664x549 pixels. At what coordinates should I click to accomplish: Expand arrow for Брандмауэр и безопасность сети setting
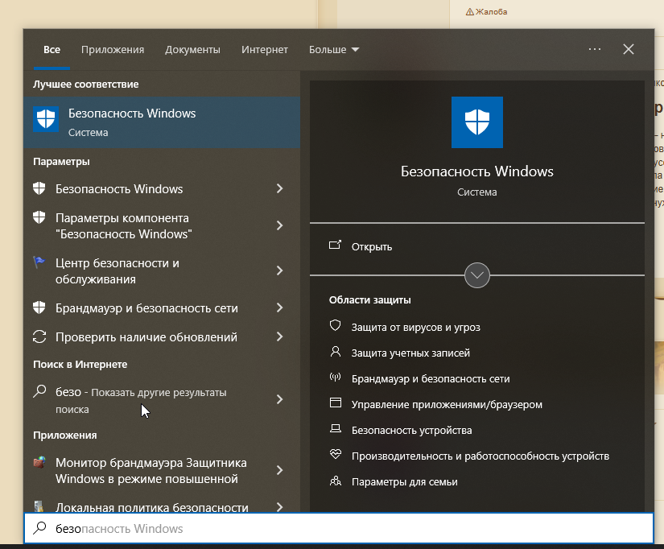point(279,308)
